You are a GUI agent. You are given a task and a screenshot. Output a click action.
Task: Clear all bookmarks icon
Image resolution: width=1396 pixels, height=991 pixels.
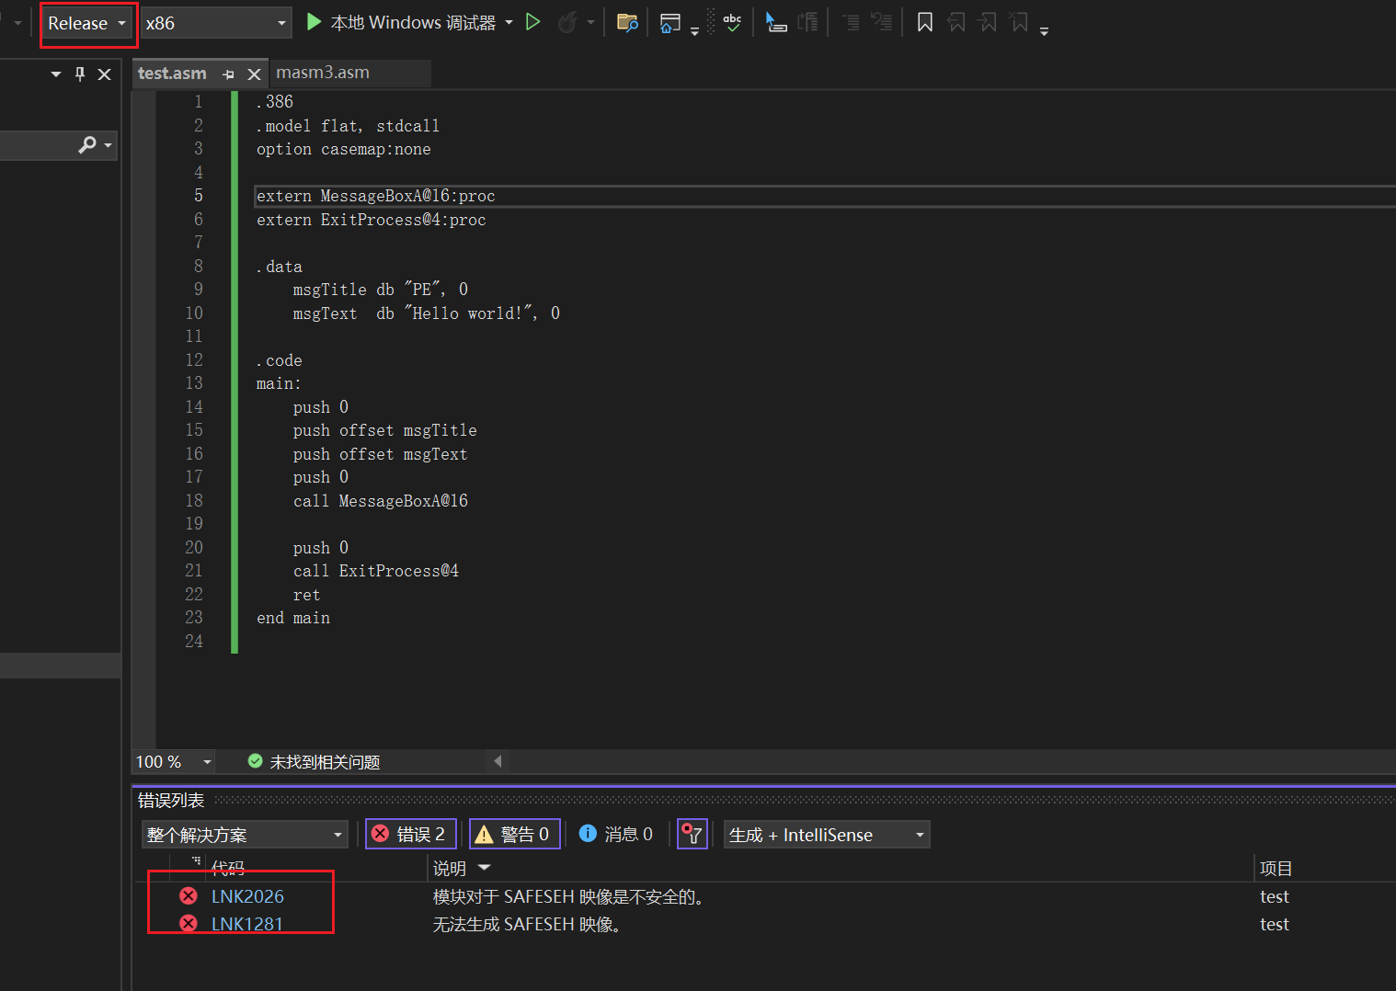1019,22
